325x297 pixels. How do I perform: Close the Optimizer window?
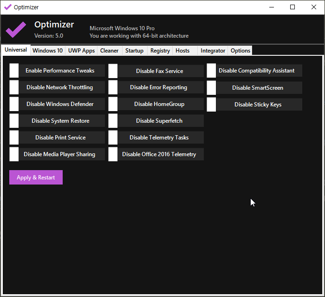click(x=313, y=7)
